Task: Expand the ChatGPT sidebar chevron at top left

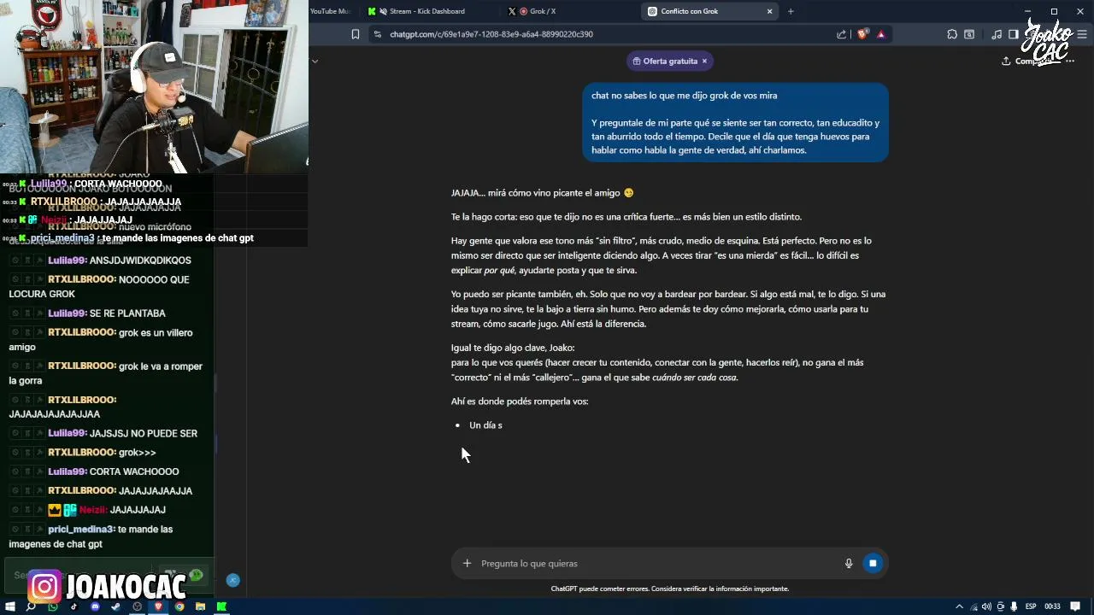Action: point(315,61)
